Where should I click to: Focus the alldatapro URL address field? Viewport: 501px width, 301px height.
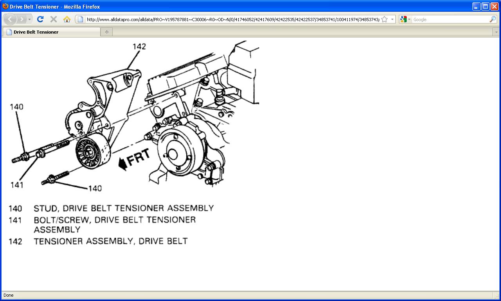[232, 19]
